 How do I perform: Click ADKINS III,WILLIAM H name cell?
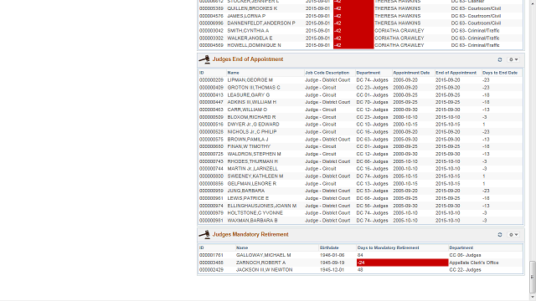[x=252, y=102]
